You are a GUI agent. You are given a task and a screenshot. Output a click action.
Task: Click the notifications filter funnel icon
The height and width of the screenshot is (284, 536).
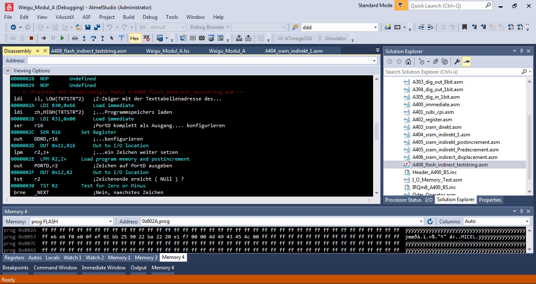click(401, 5)
